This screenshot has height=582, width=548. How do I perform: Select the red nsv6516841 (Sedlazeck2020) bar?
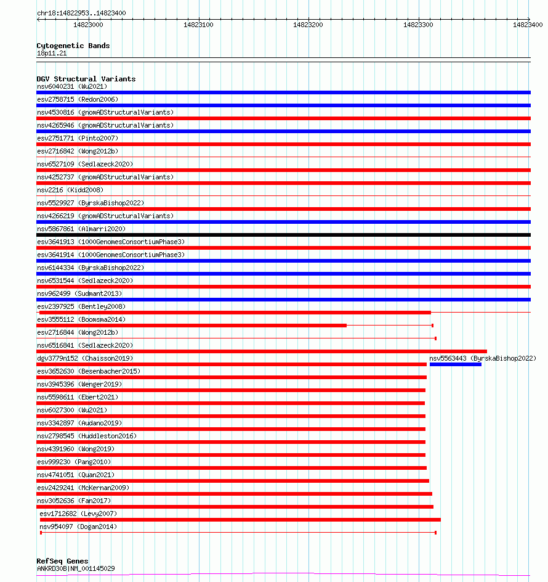click(x=262, y=351)
